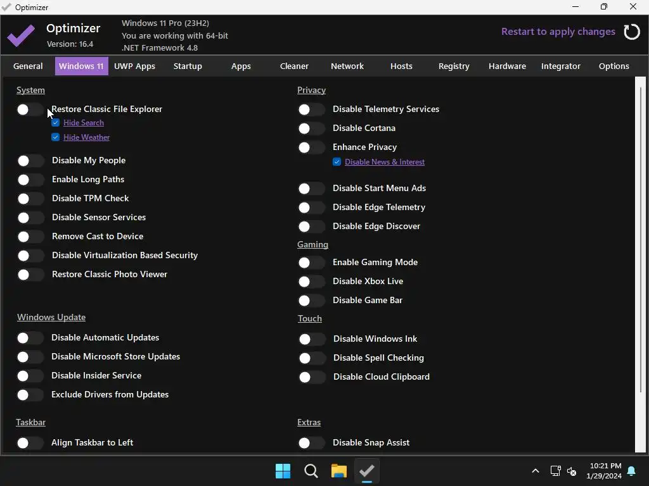This screenshot has height=486, width=649.
Task: Toggle Exclude Drivers from Updates
Action: tap(30, 395)
